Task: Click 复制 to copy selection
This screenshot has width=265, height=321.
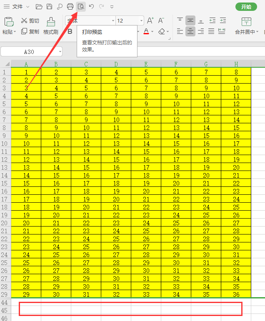Action: pyautogui.click(x=30, y=31)
